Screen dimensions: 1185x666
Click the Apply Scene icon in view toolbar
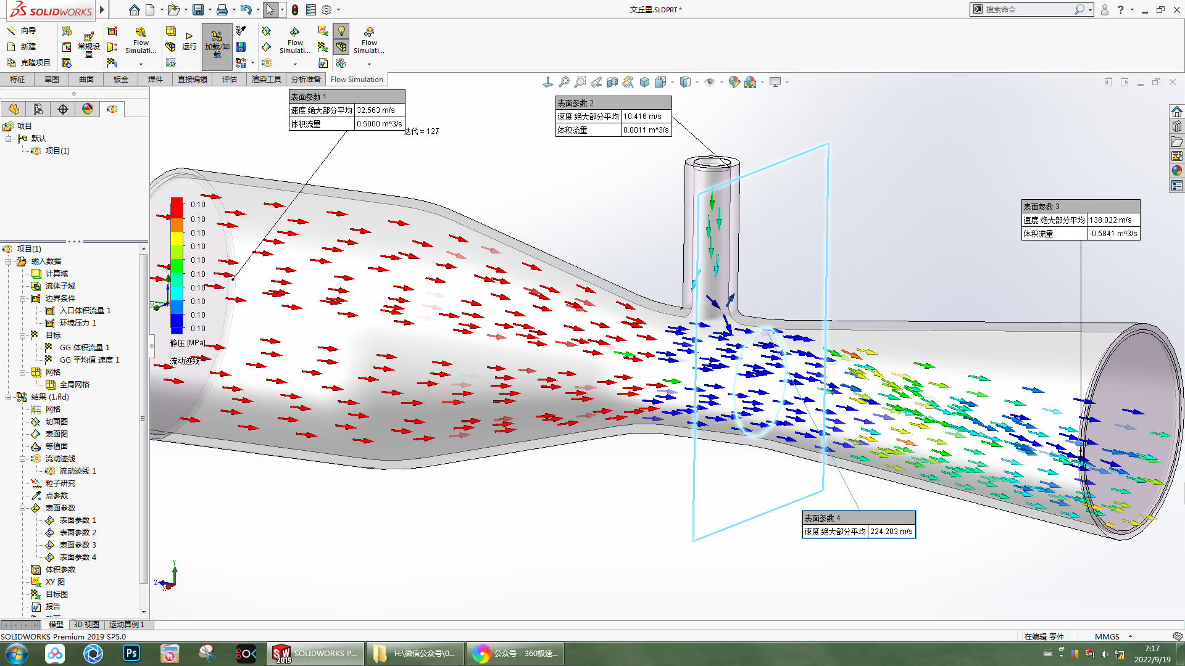pos(750,82)
